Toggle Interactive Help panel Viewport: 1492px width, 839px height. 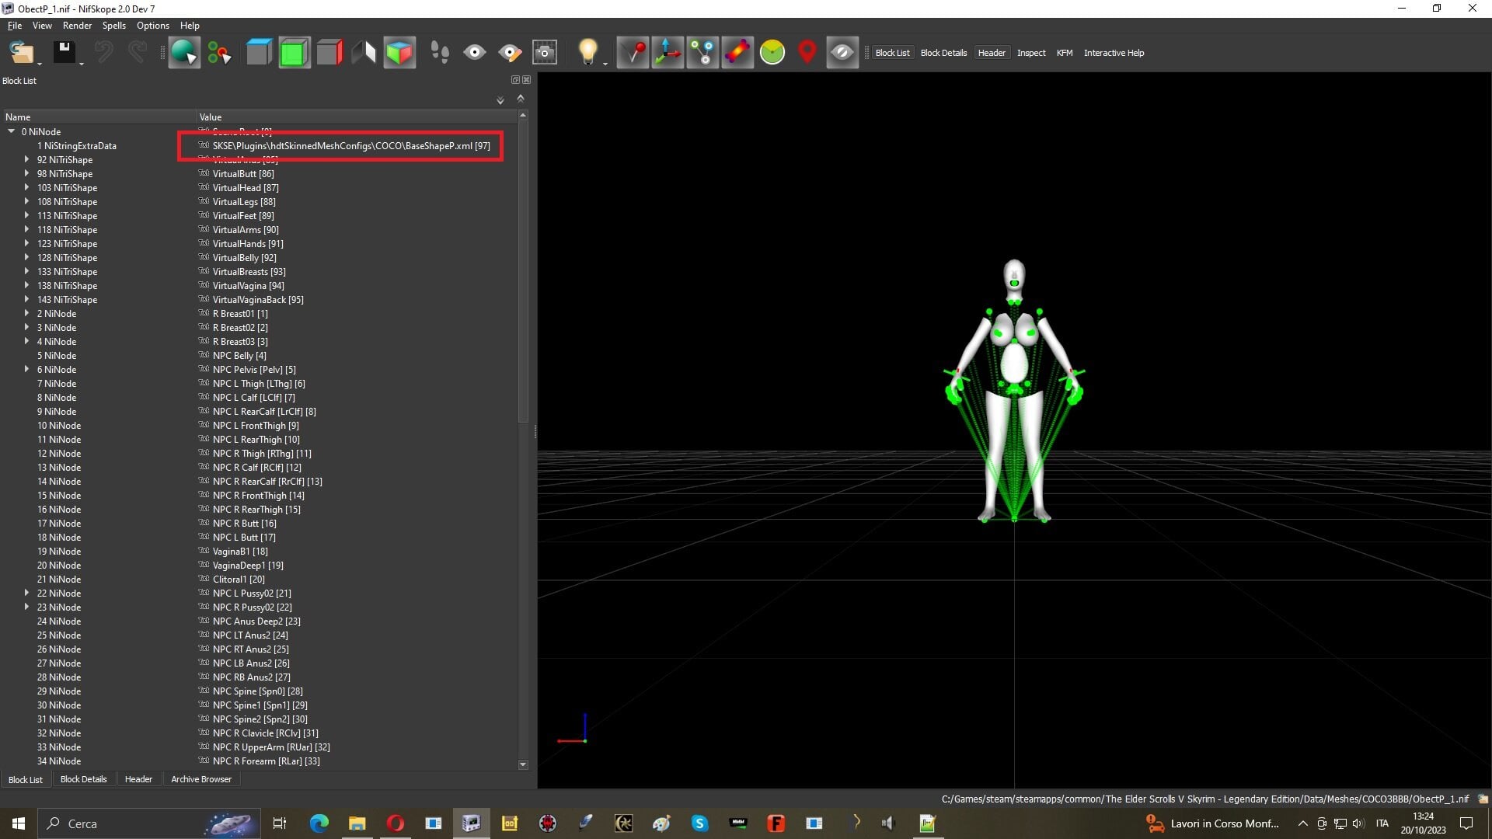[x=1114, y=53]
